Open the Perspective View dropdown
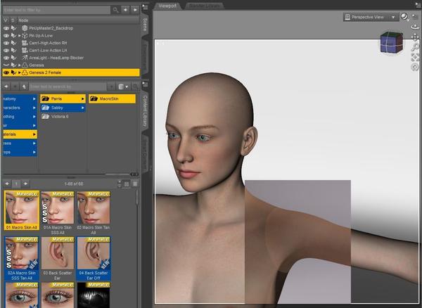This screenshot has height=308, width=422. 371,17
